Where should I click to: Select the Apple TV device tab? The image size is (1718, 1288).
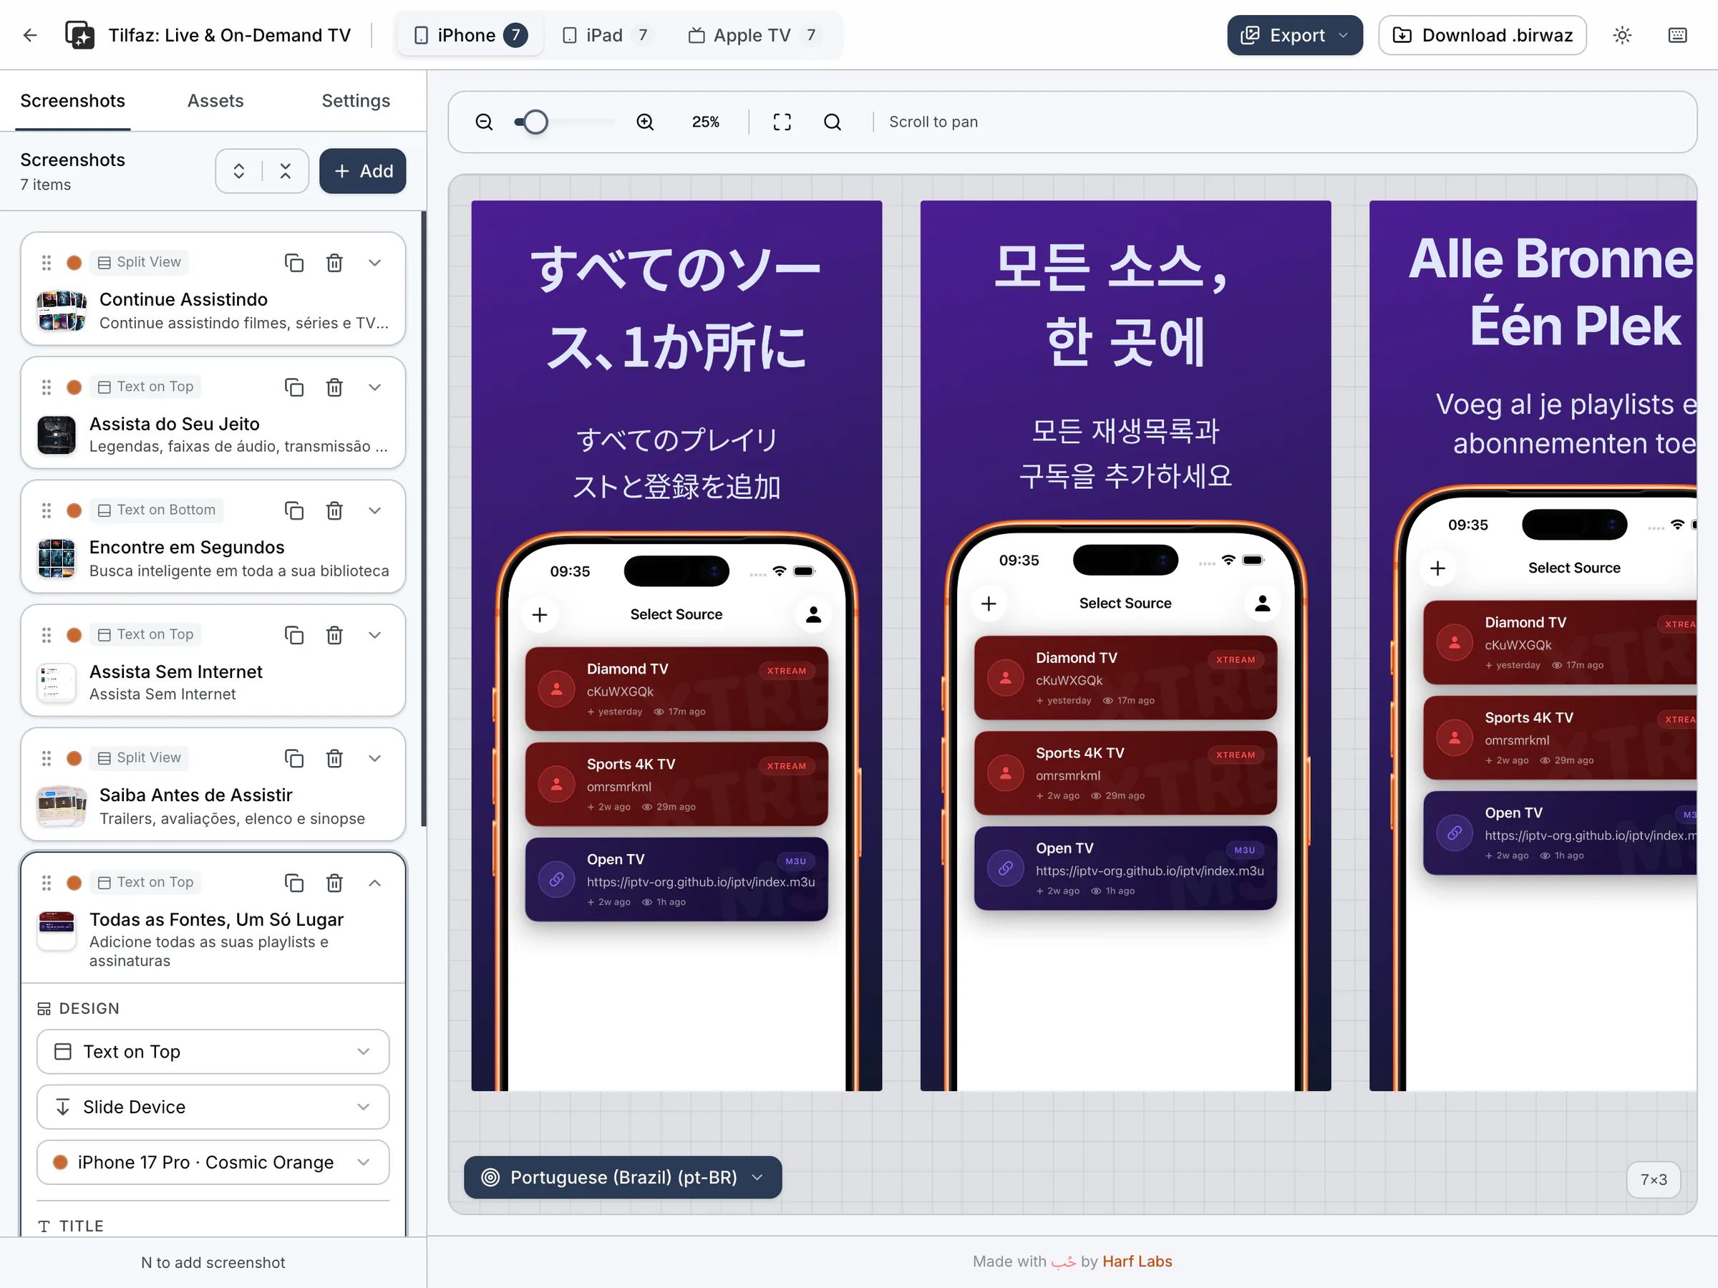pos(751,35)
